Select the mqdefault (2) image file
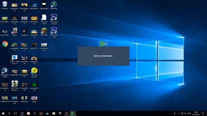 click(x=5, y=99)
